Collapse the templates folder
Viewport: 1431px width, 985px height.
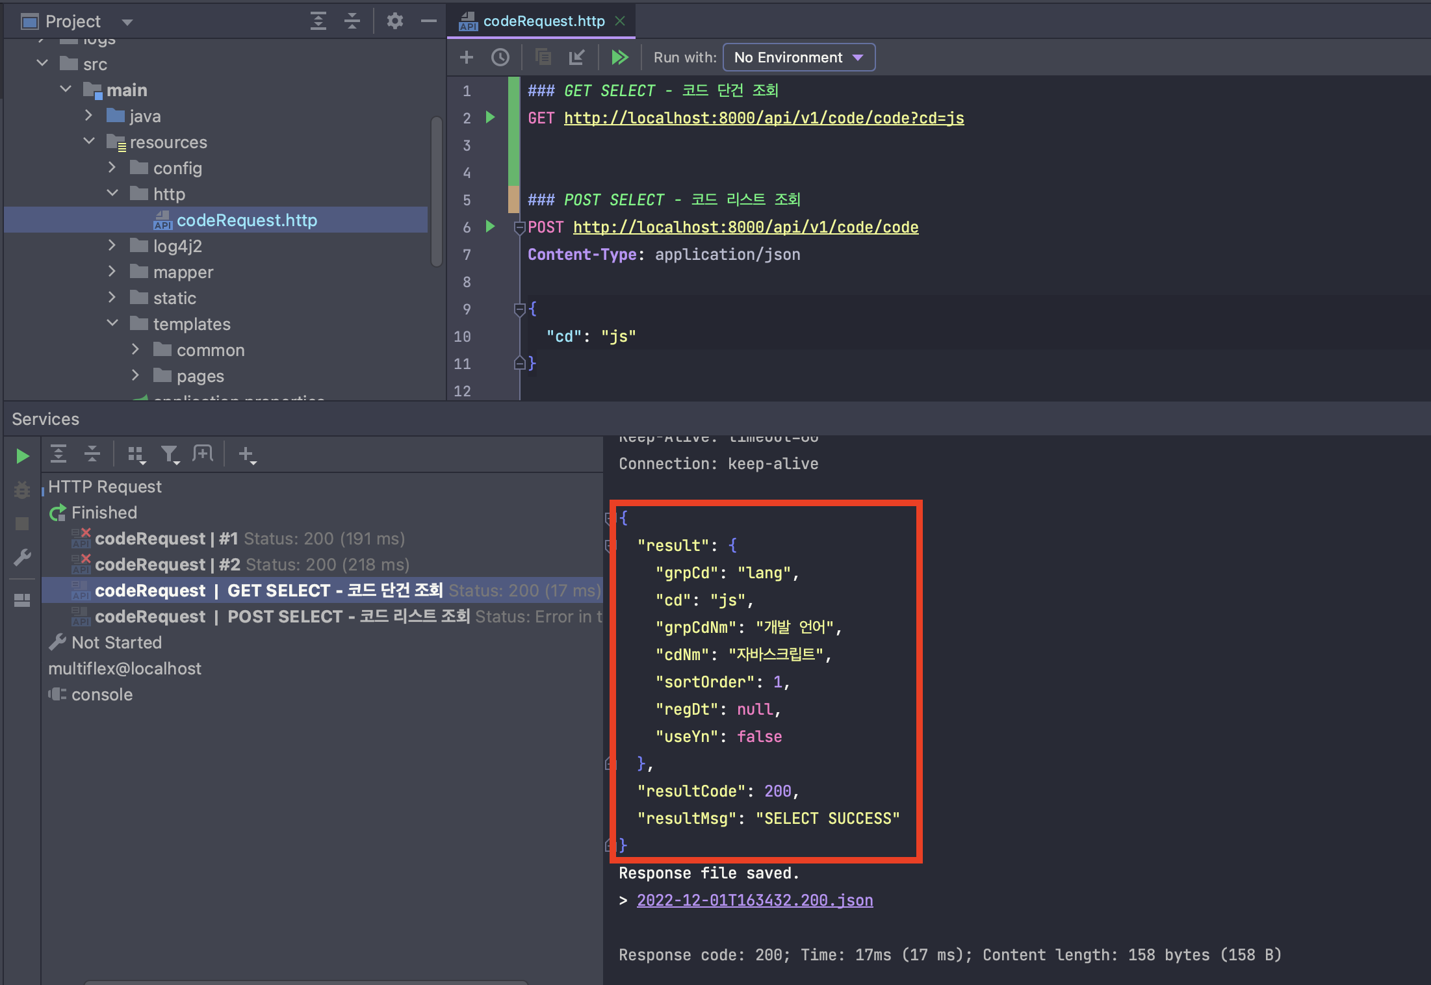(x=112, y=323)
